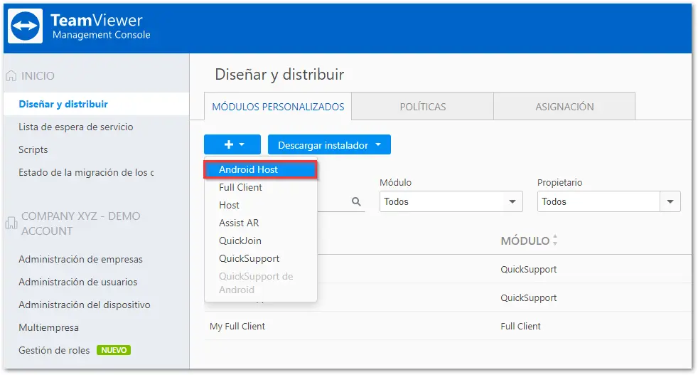The width and height of the screenshot is (698, 375).
Task: Click Full Client module cell
Action: 520,326
